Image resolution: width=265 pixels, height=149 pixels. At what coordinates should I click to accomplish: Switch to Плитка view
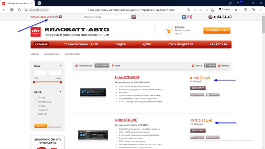(x=197, y=66)
